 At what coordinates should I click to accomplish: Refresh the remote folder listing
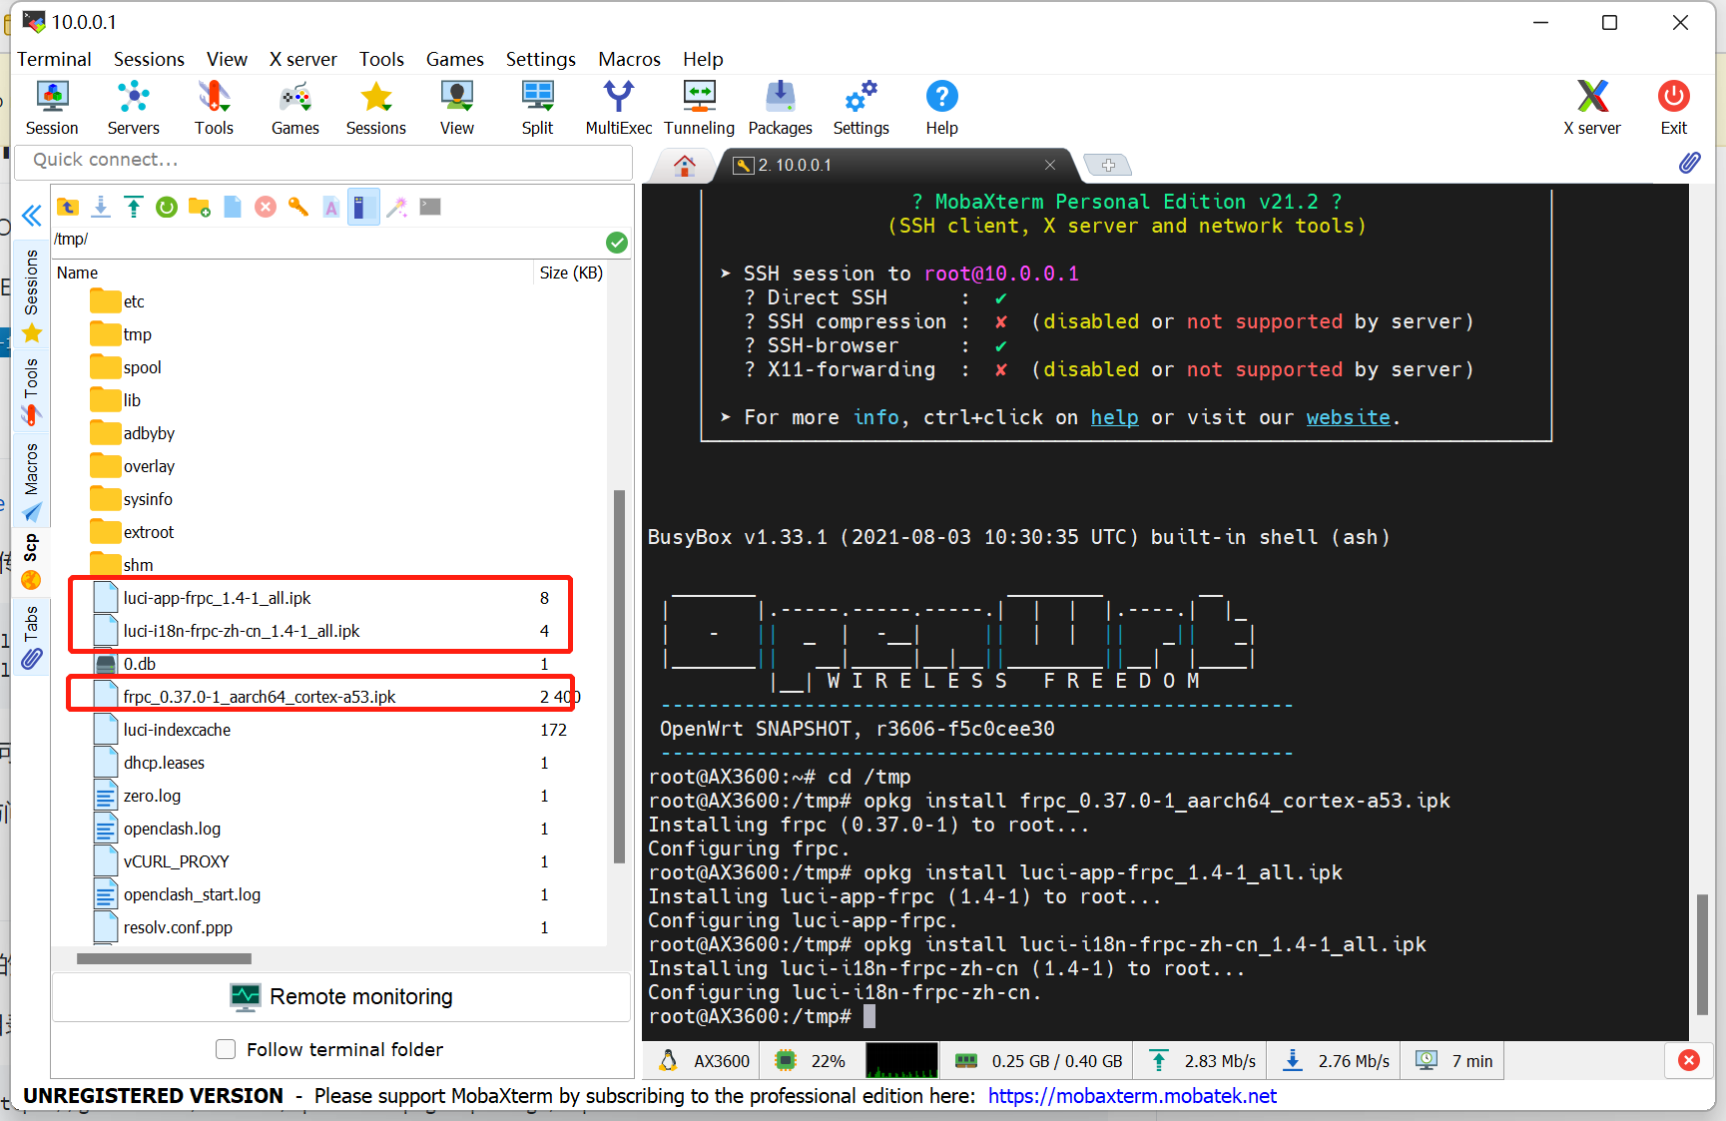tap(167, 207)
